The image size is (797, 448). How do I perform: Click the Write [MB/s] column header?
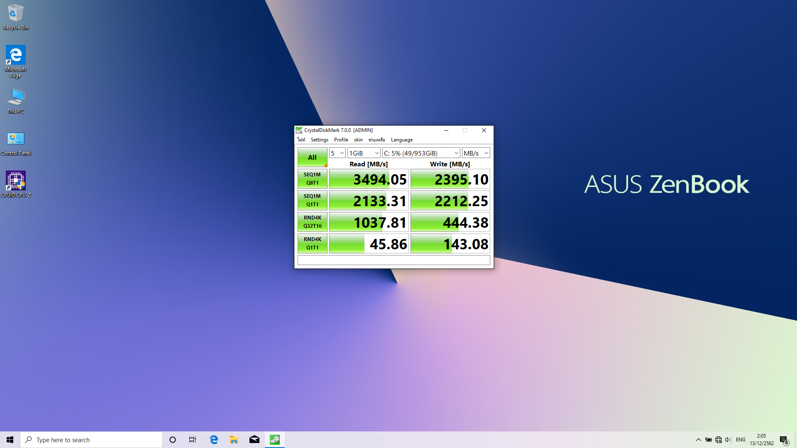tap(450, 164)
